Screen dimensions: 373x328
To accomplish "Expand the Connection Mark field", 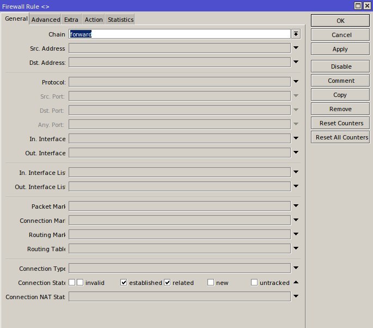I will (296, 220).
